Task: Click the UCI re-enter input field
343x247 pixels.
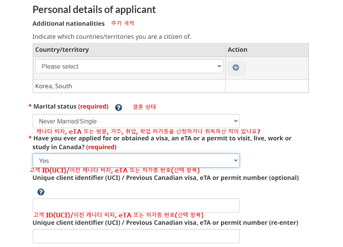Action: tap(136, 236)
